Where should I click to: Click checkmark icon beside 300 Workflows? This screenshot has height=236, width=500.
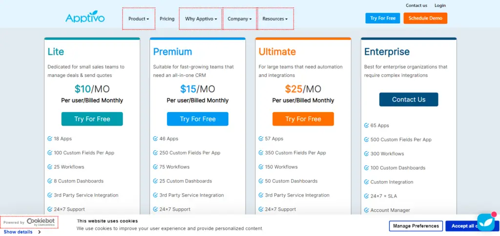tap(366, 154)
